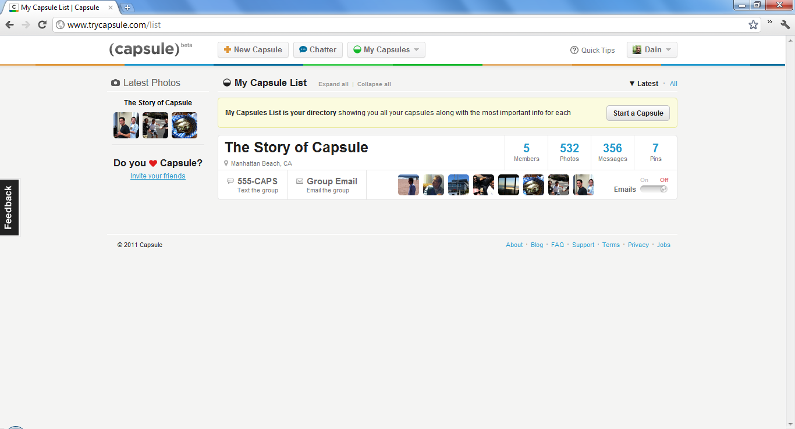The image size is (795, 429).
Task: Open the Latest sorting dropdown
Action: click(643, 83)
